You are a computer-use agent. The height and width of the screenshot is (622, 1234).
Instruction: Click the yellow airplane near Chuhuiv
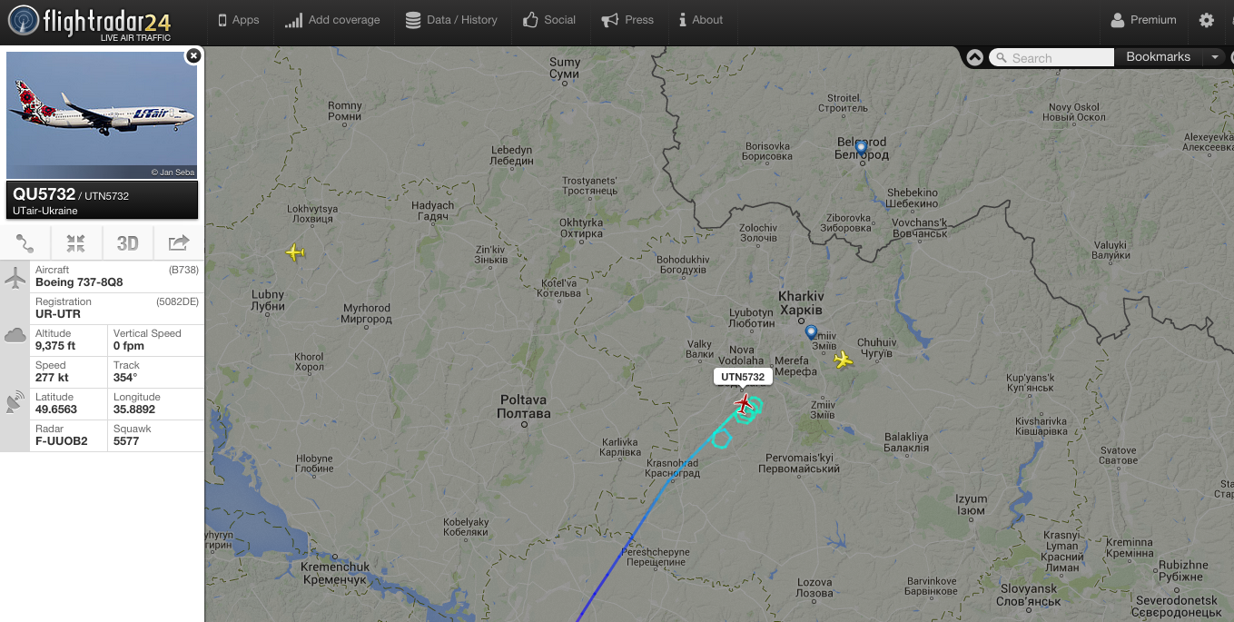tap(844, 360)
